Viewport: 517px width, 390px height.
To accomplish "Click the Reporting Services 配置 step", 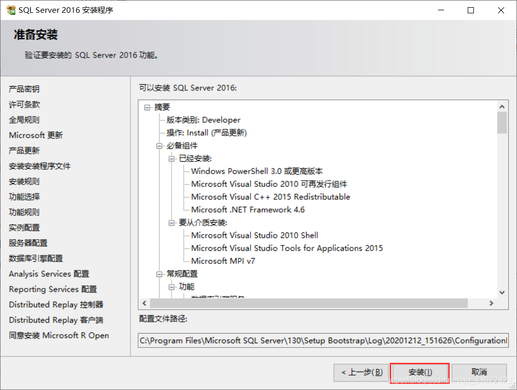I will (53, 289).
